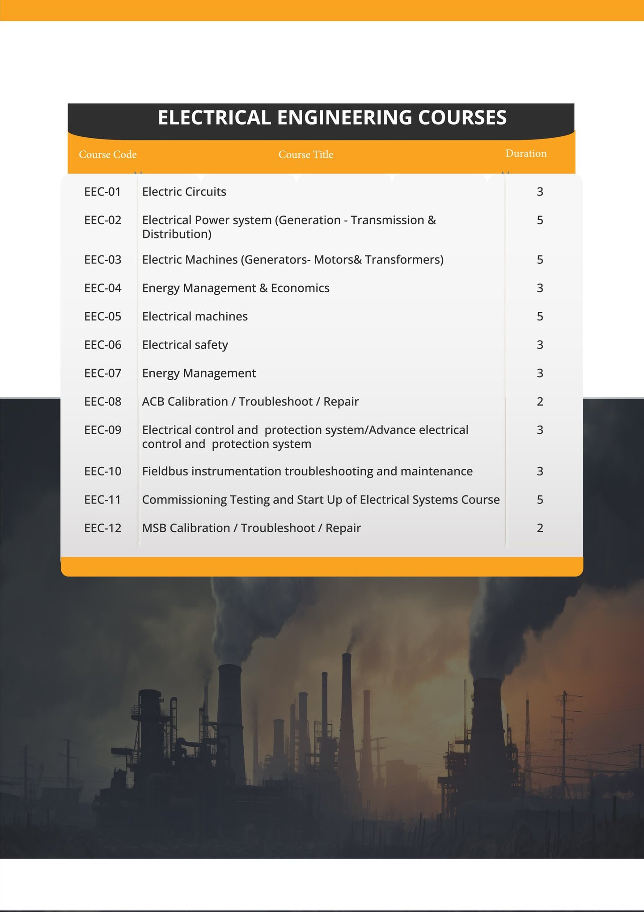
Task: Click 'Commissioning Testing and Start Up' course title
Action: pos(321,500)
